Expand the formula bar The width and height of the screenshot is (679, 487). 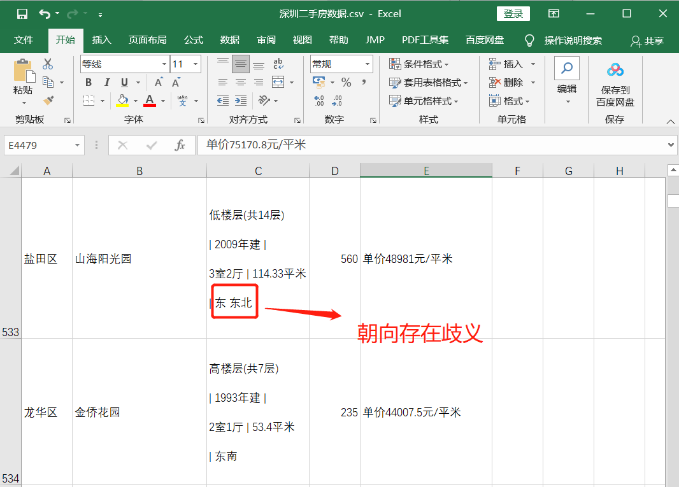click(x=671, y=145)
